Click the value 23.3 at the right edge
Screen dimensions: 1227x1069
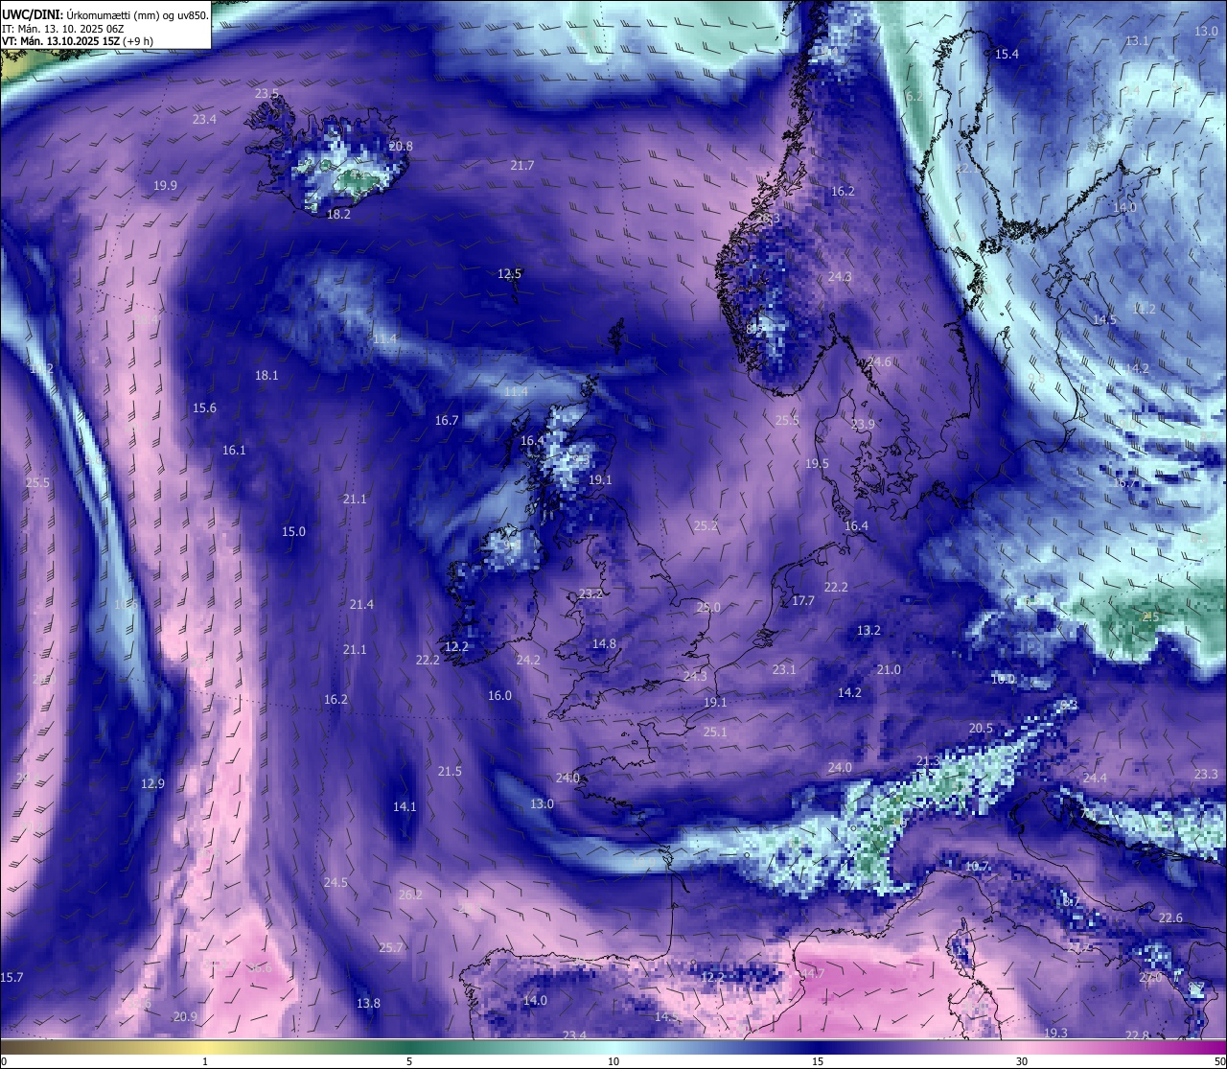pyautogui.click(x=1206, y=775)
